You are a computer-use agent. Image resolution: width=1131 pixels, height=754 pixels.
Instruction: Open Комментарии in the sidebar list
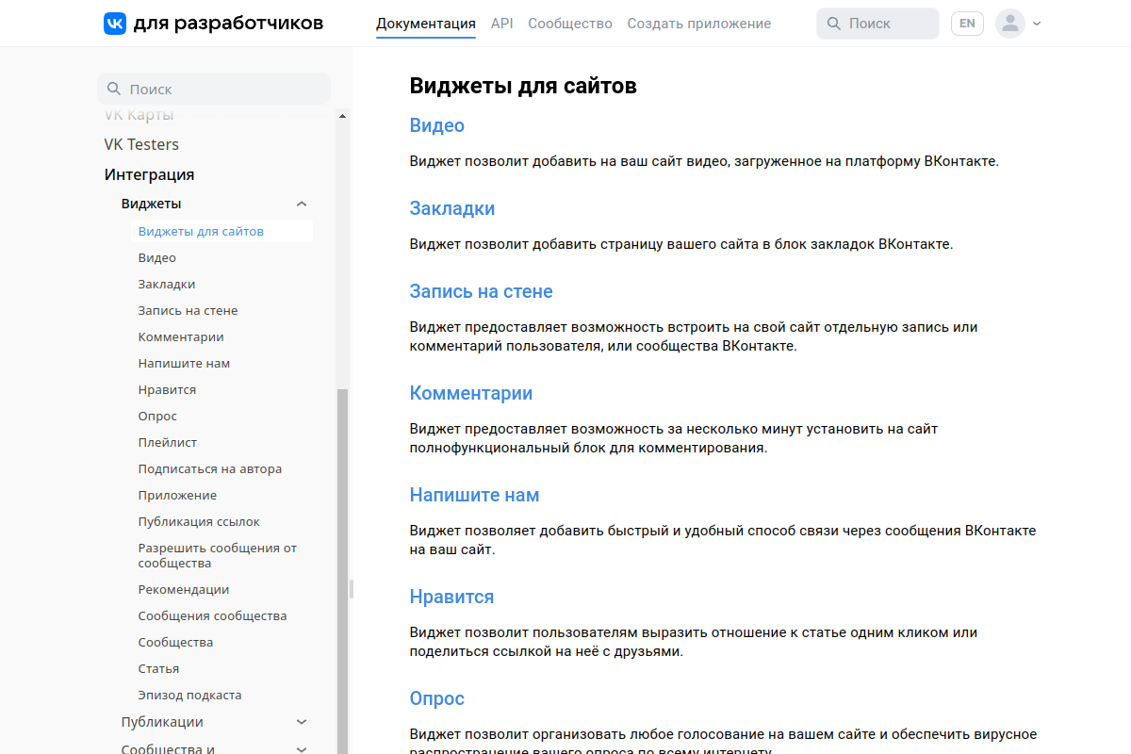click(x=181, y=336)
